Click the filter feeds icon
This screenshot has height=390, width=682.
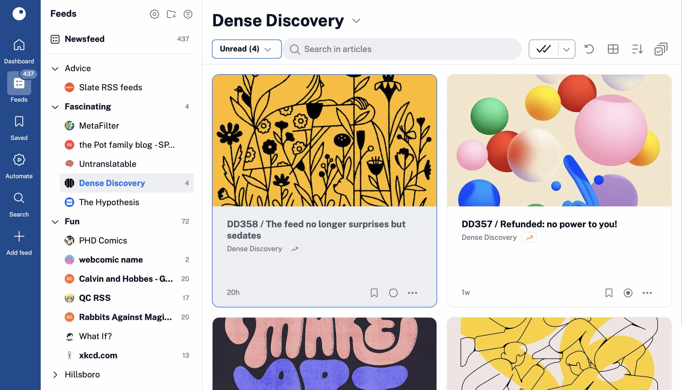188,14
